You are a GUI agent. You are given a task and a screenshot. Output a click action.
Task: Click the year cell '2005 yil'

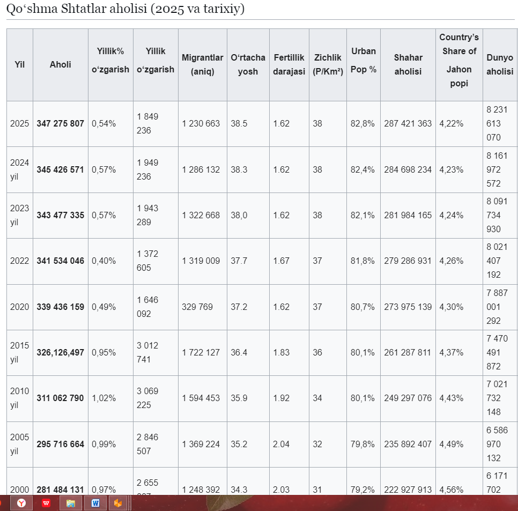19,445
